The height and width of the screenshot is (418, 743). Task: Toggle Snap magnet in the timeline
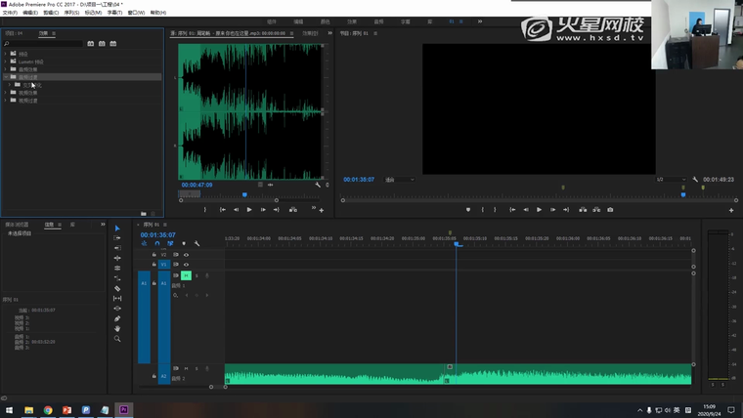tap(157, 244)
